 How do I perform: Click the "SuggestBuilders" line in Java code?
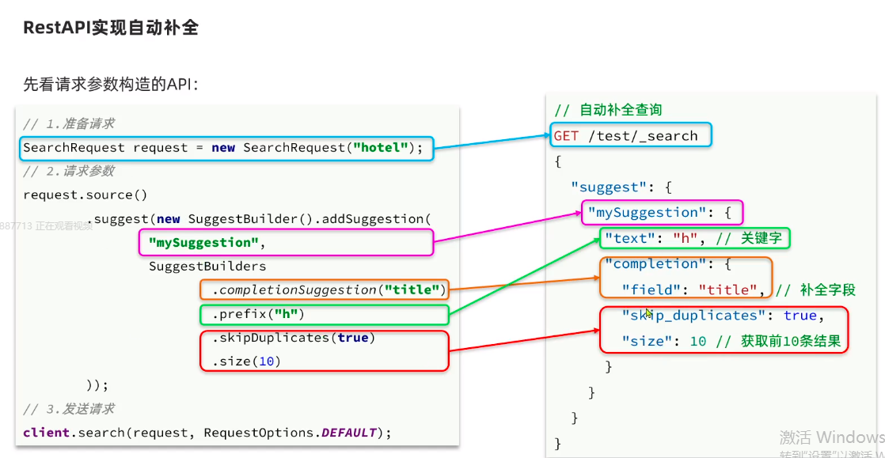[x=207, y=267]
